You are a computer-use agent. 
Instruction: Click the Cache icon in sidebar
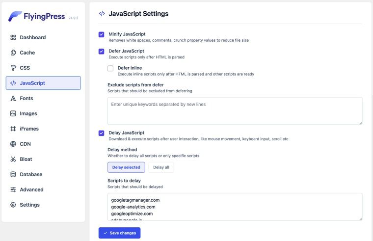point(13,53)
